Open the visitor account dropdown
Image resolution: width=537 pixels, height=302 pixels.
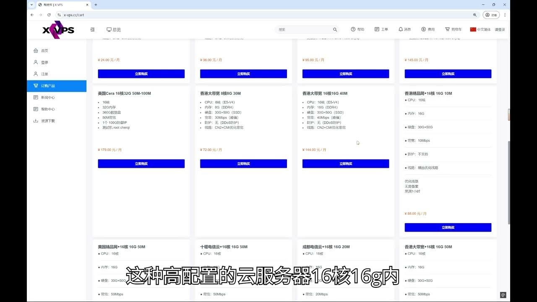pyautogui.click(x=491, y=15)
